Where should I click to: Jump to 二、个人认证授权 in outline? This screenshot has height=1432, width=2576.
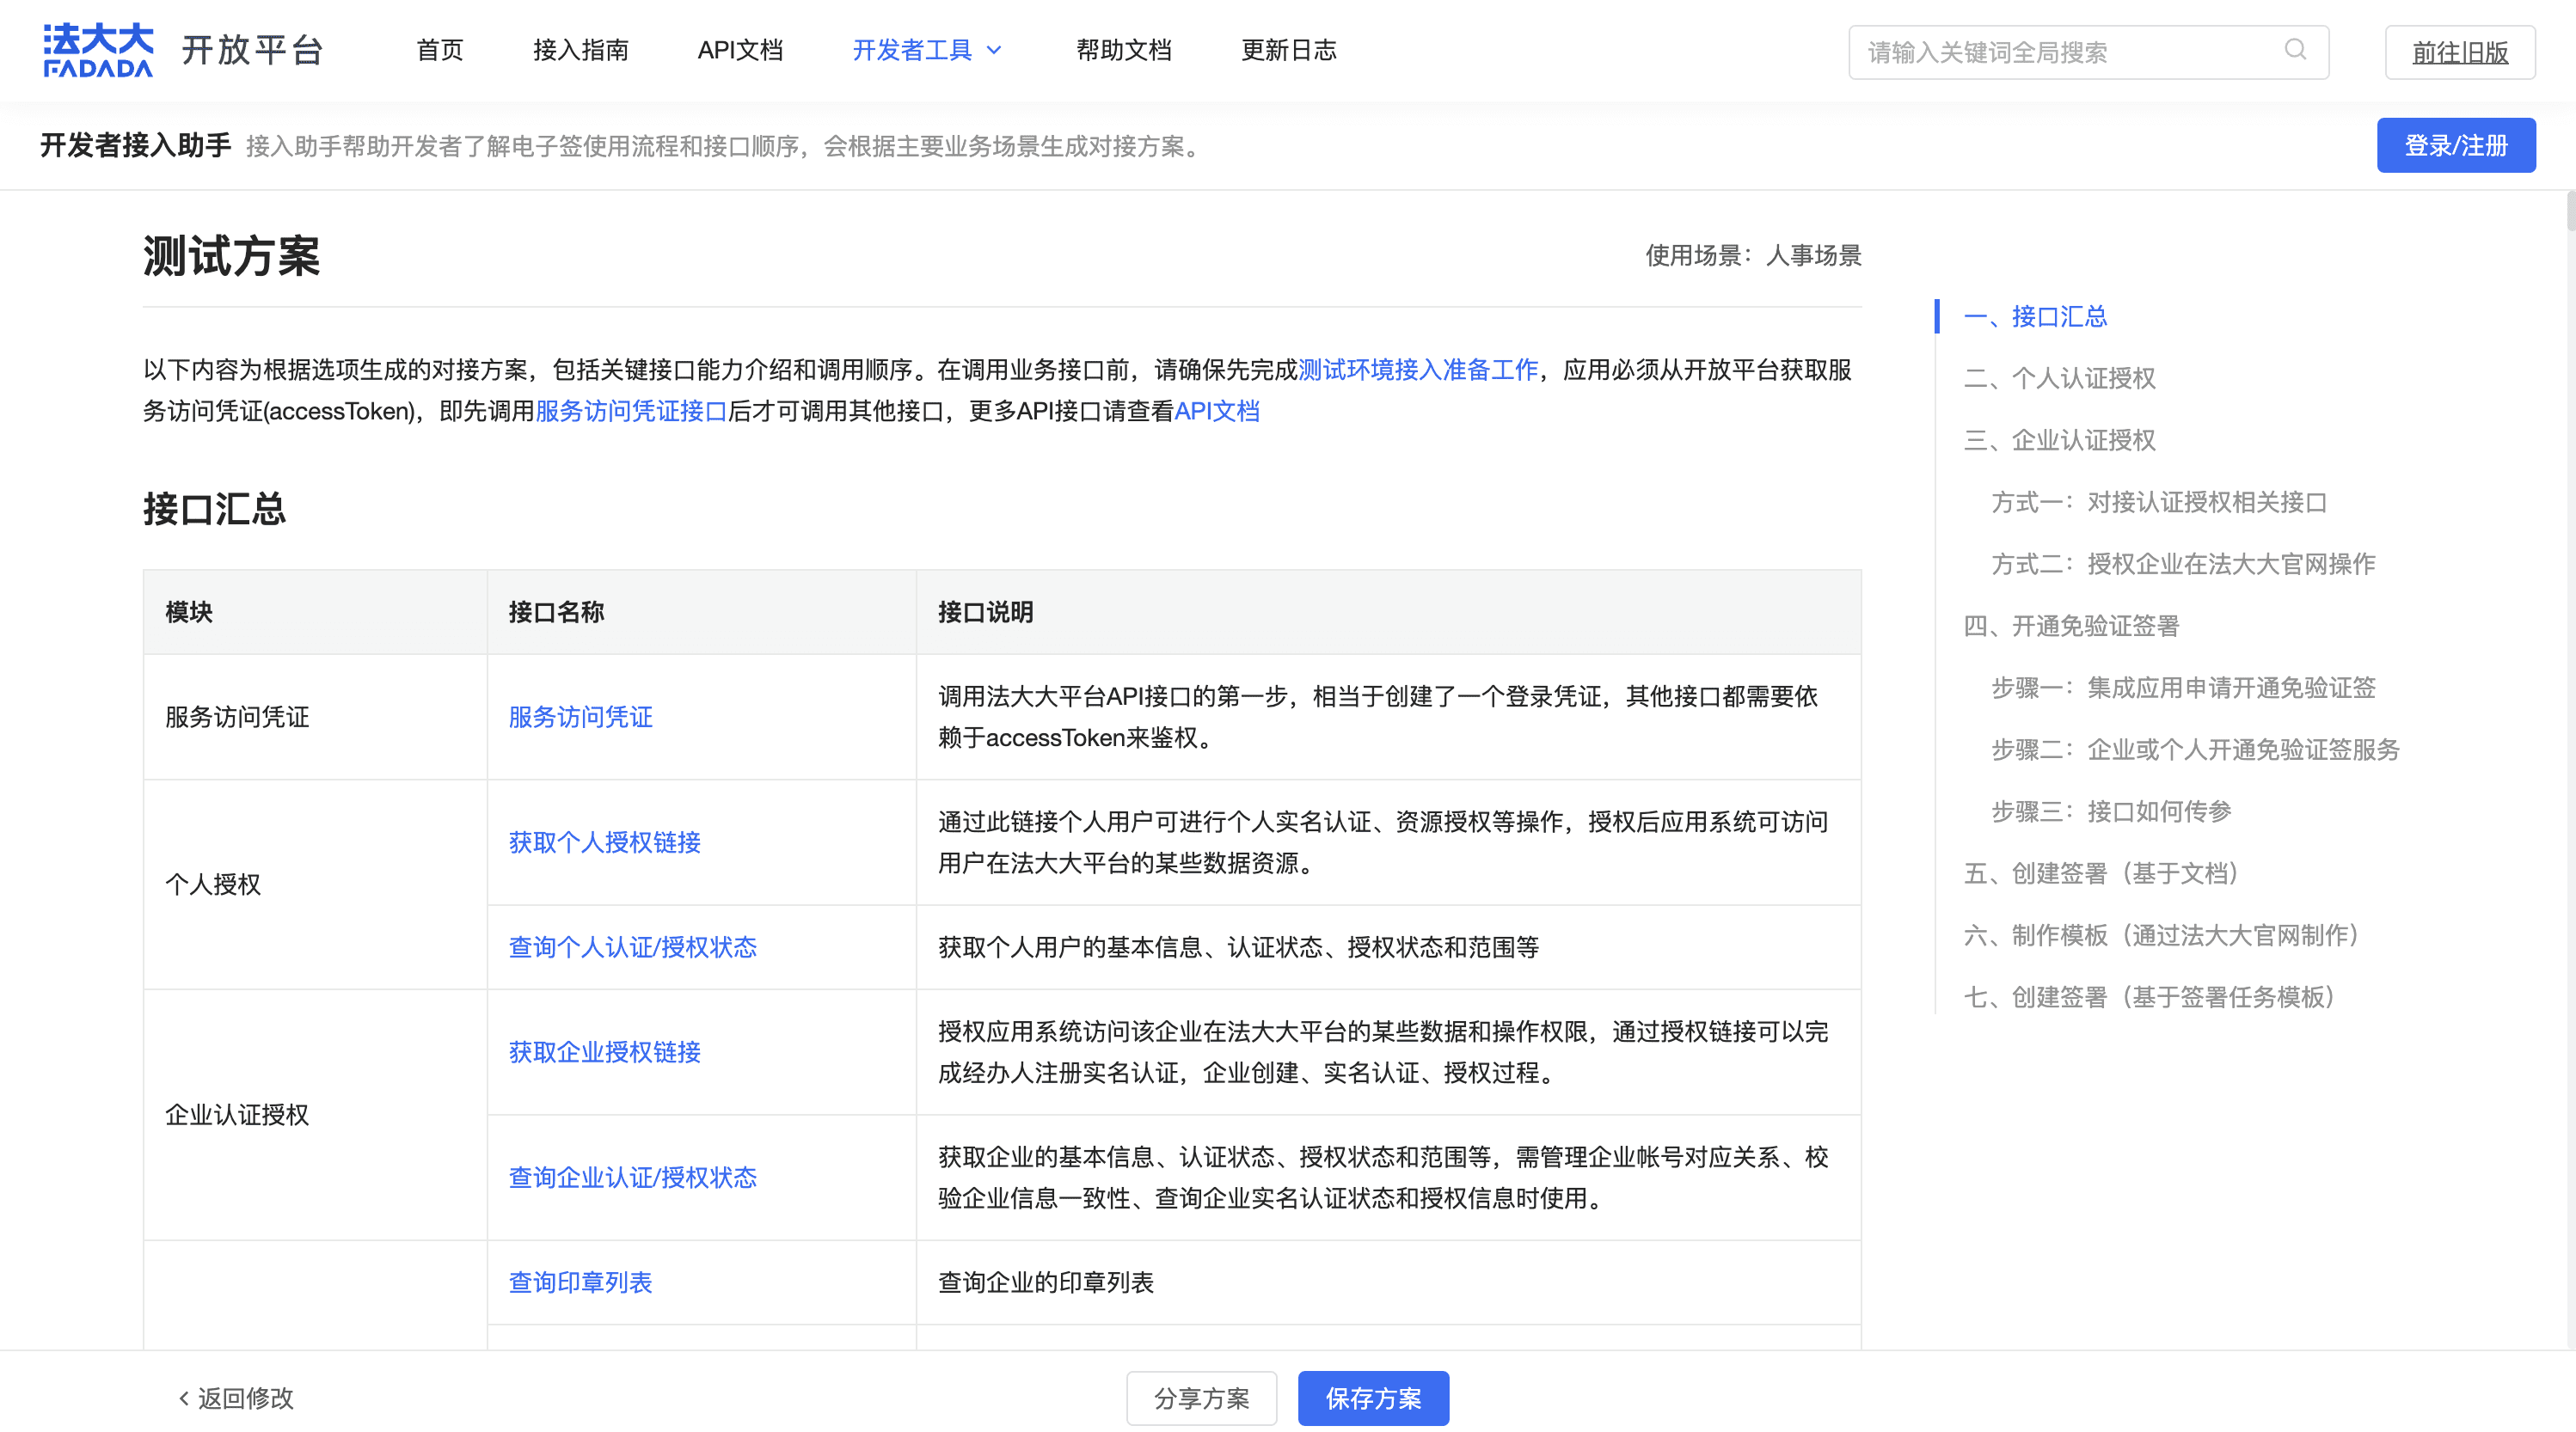pos(2059,378)
